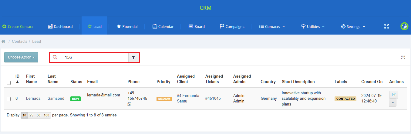This screenshot has height=134, width=411.
Task: Click the NEW status badge
Action: point(76,99)
